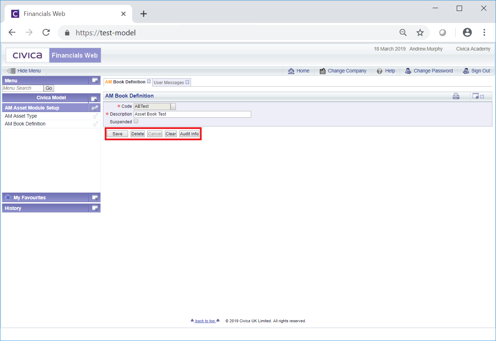The width and height of the screenshot is (496, 341).
Task: Click the bookmark star icon in address bar
Action: [420, 33]
